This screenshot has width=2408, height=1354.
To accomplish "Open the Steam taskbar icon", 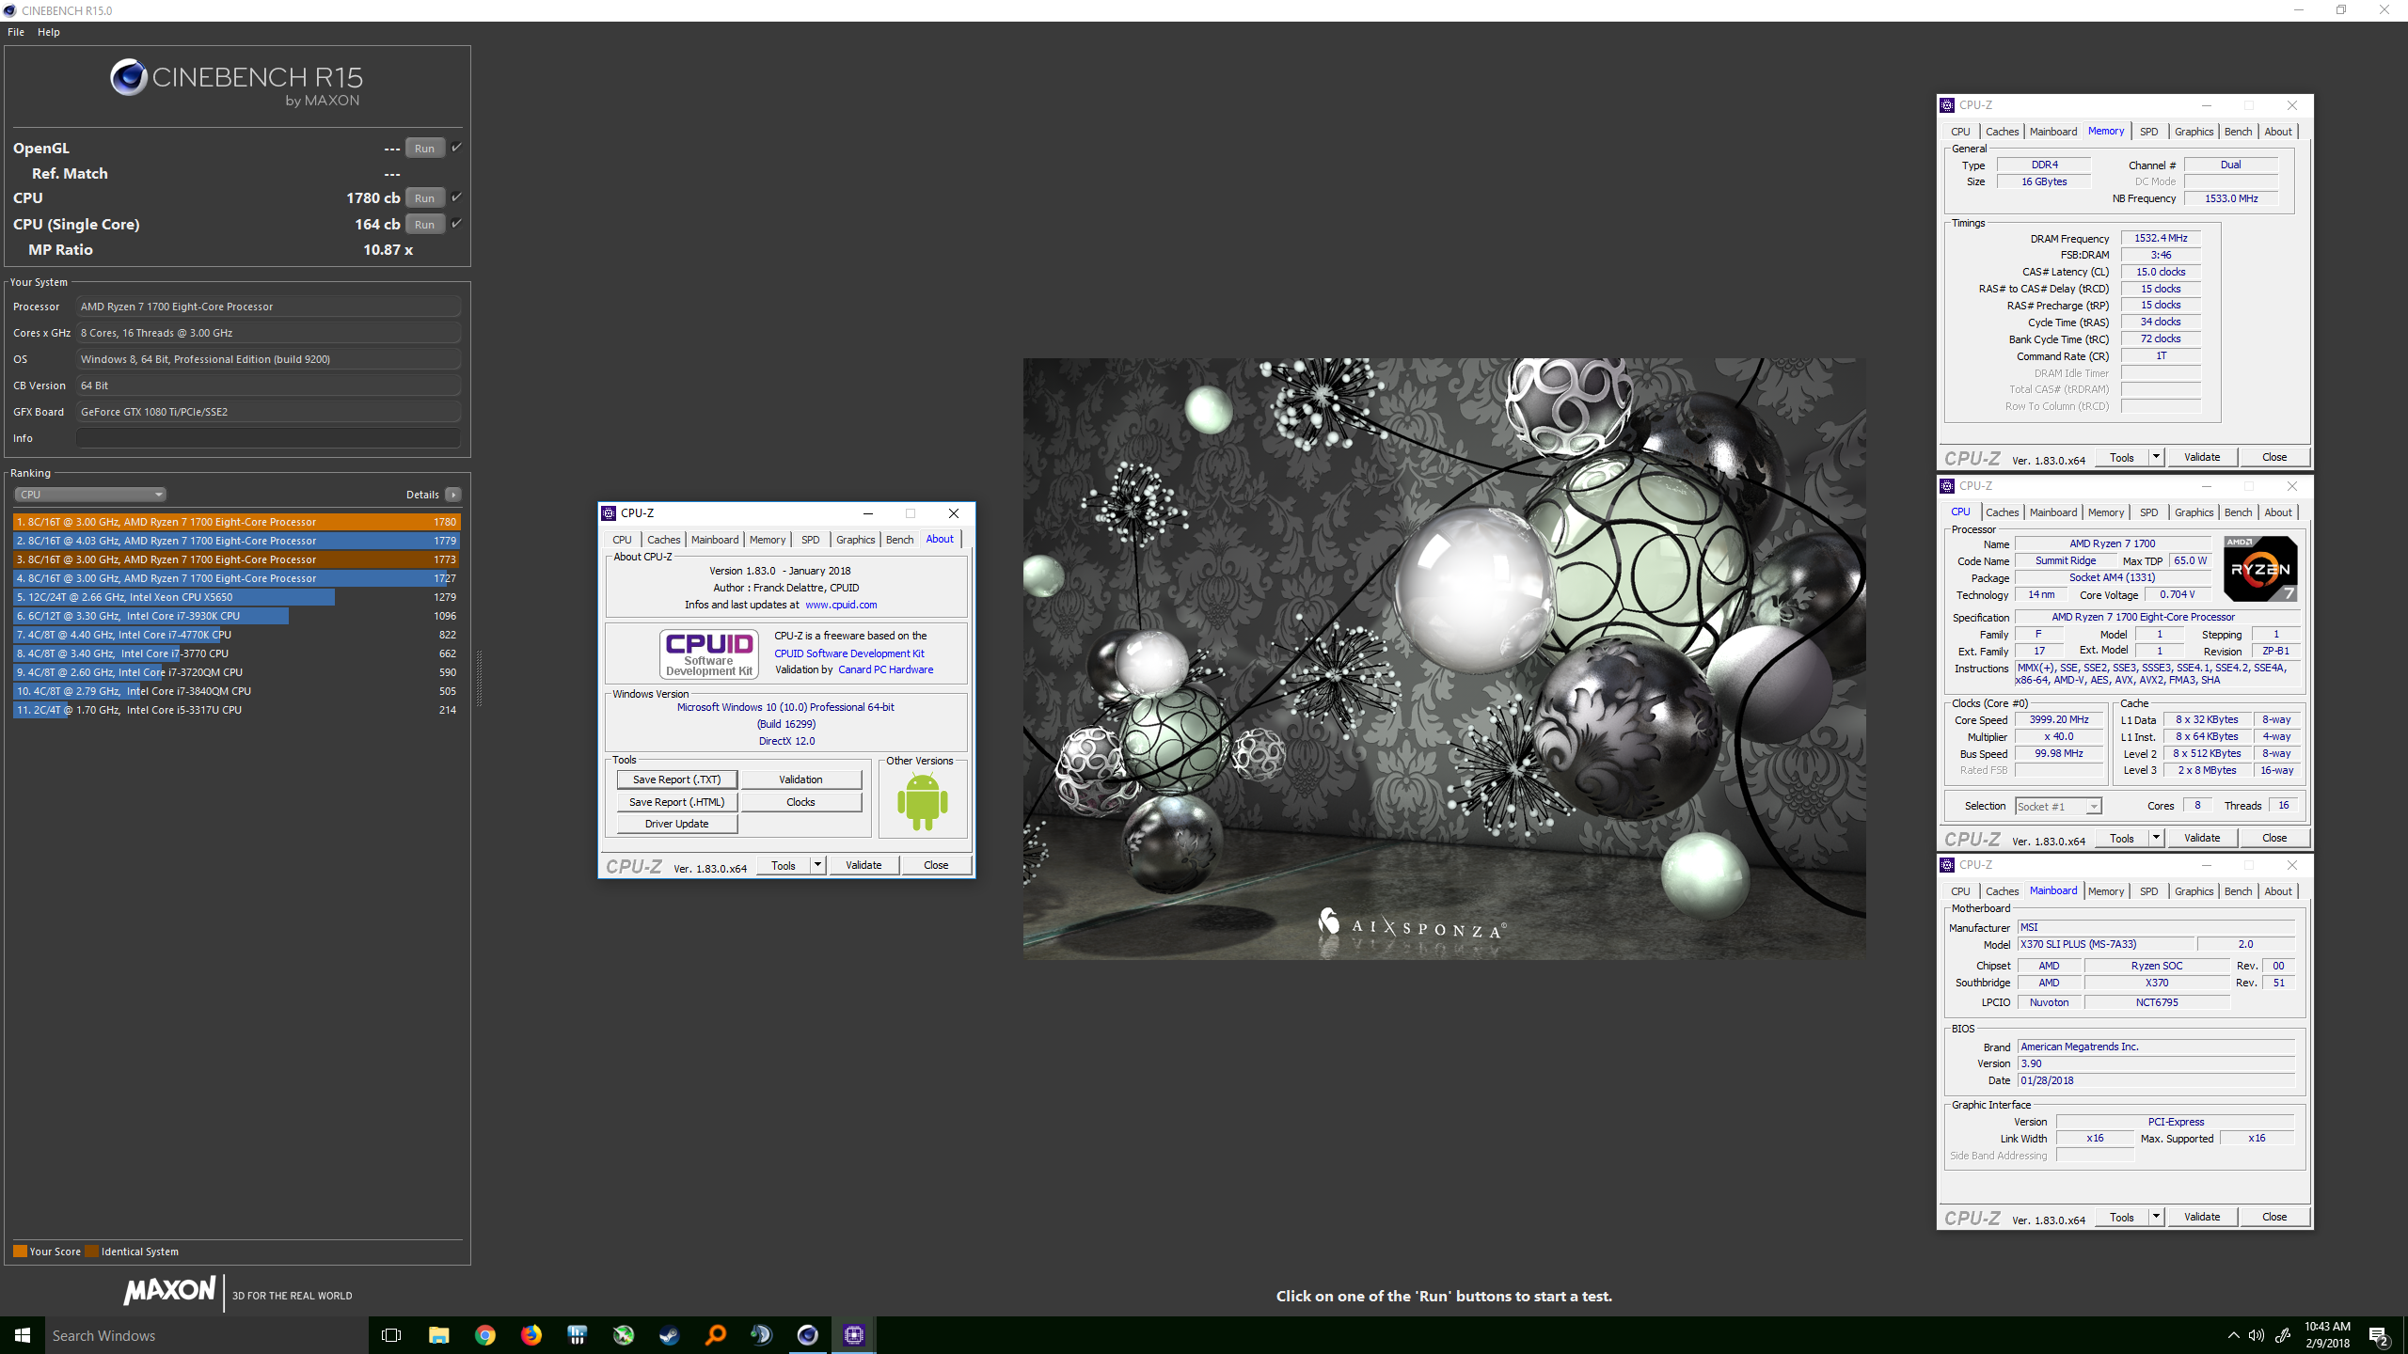I will (669, 1335).
